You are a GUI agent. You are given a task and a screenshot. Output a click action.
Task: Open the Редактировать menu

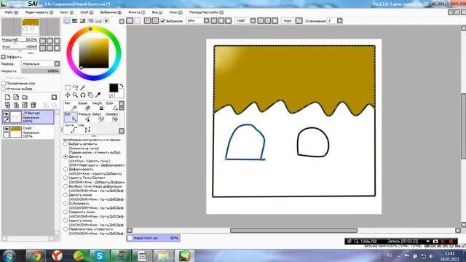pyautogui.click(x=39, y=12)
